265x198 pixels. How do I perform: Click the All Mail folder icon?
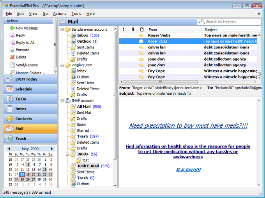pos(73,106)
